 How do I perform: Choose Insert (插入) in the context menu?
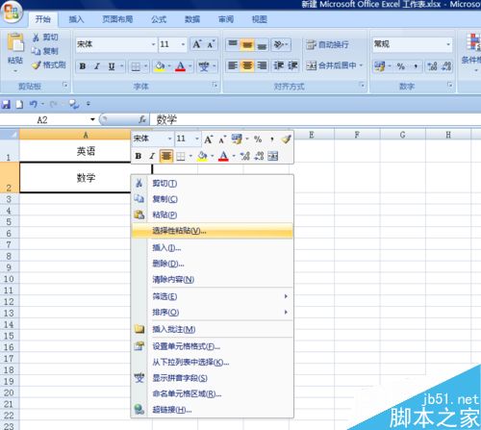coord(213,248)
